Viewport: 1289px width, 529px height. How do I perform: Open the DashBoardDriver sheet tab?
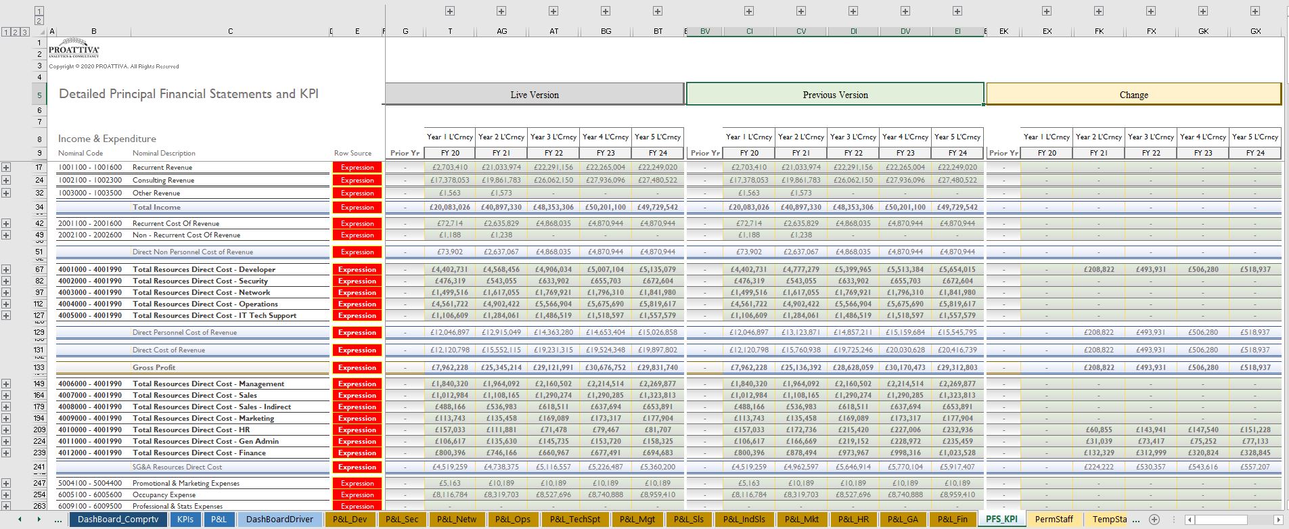coord(279,520)
